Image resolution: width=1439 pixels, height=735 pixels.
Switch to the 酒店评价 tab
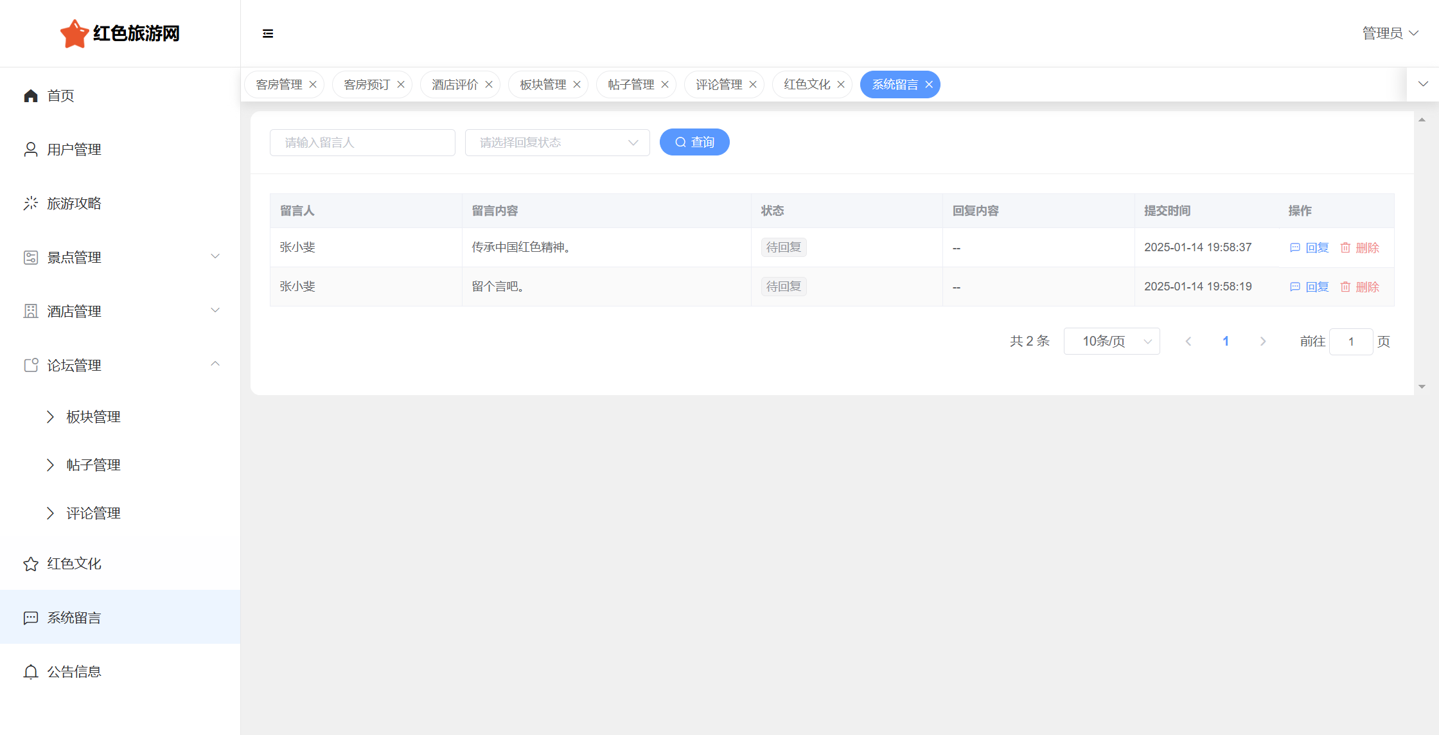454,85
